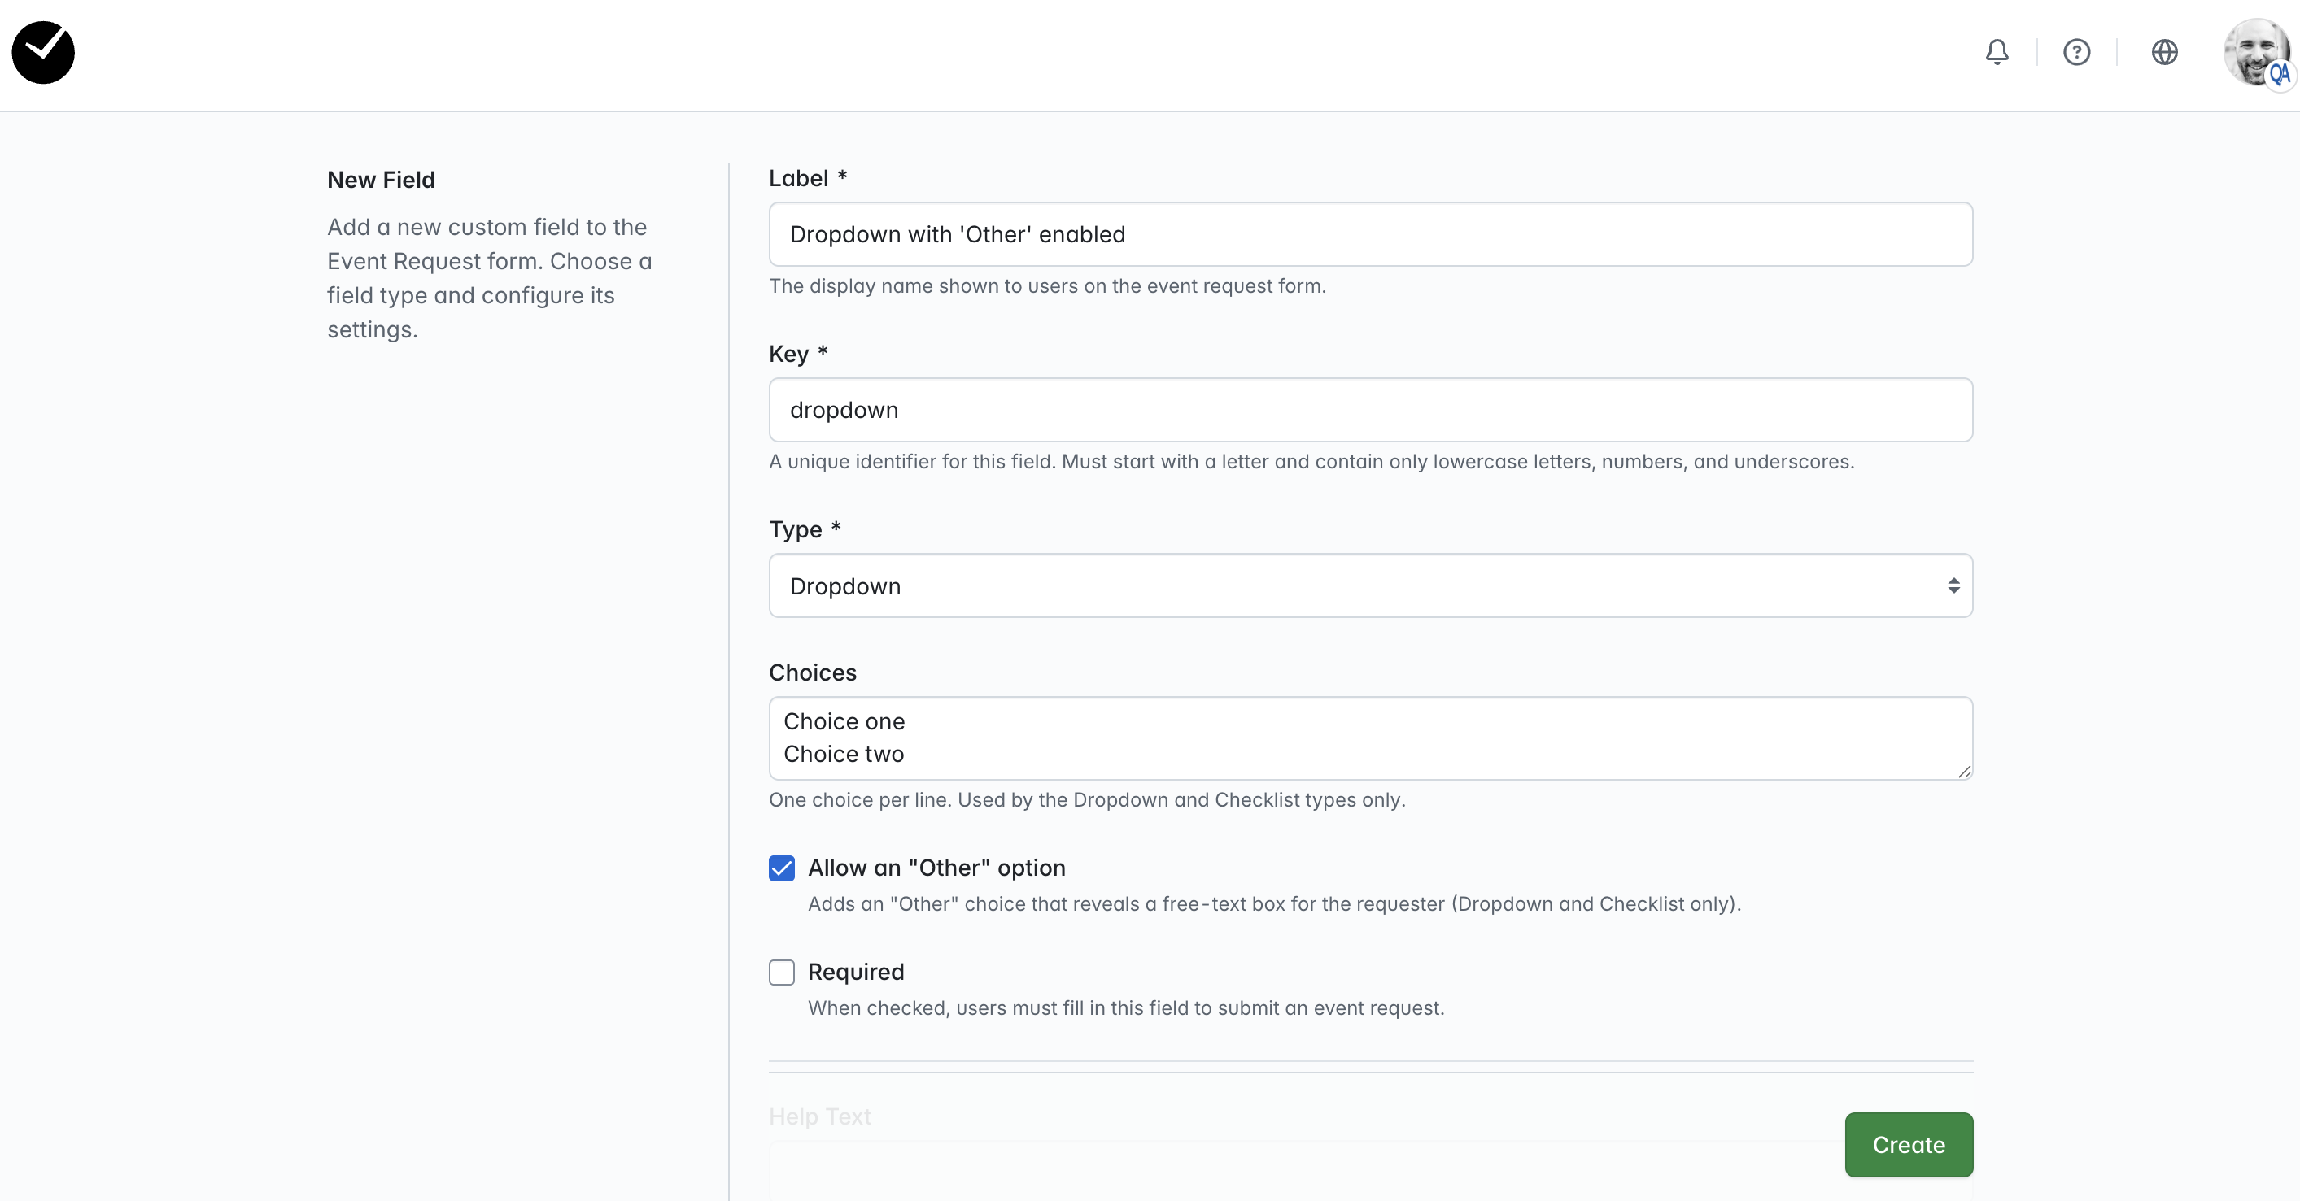Click the "Label *" field heading
The height and width of the screenshot is (1201, 2300).
point(808,178)
